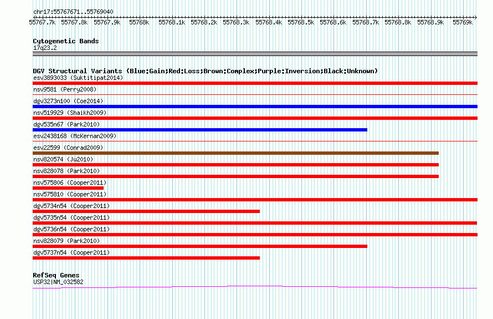Click the nsv575806 (Cooper2011) label text

(x=70, y=183)
